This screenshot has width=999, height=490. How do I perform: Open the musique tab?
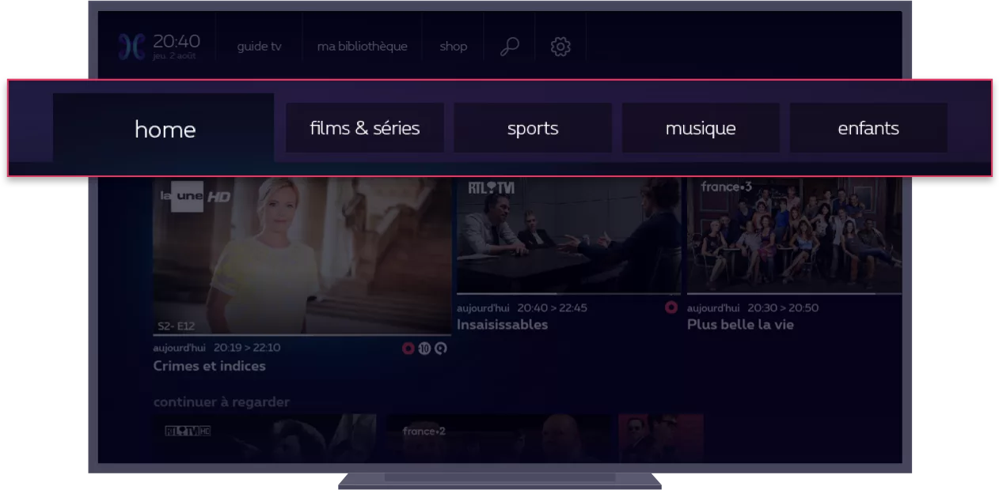tap(701, 128)
